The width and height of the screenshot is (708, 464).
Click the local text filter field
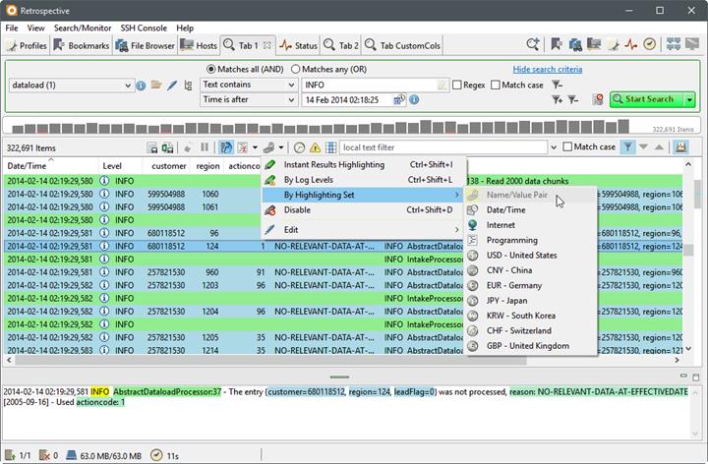[443, 147]
